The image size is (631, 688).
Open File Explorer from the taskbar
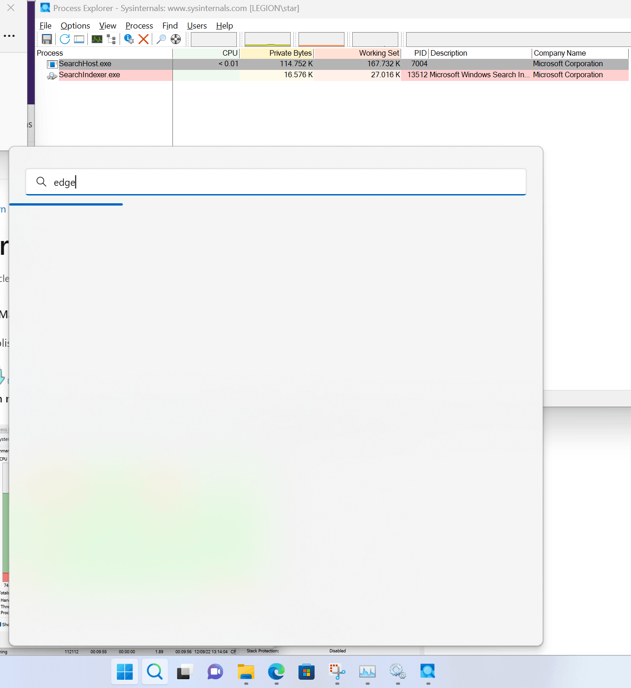pyautogui.click(x=246, y=672)
